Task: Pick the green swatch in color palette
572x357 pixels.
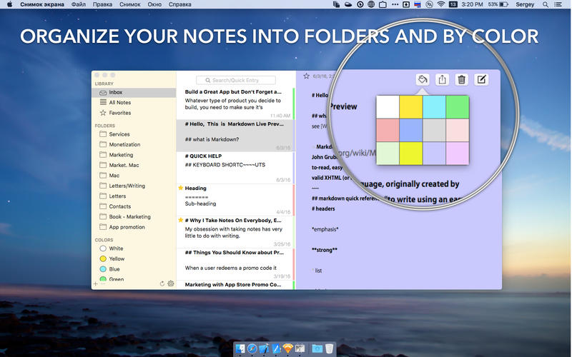Action: click(x=456, y=106)
